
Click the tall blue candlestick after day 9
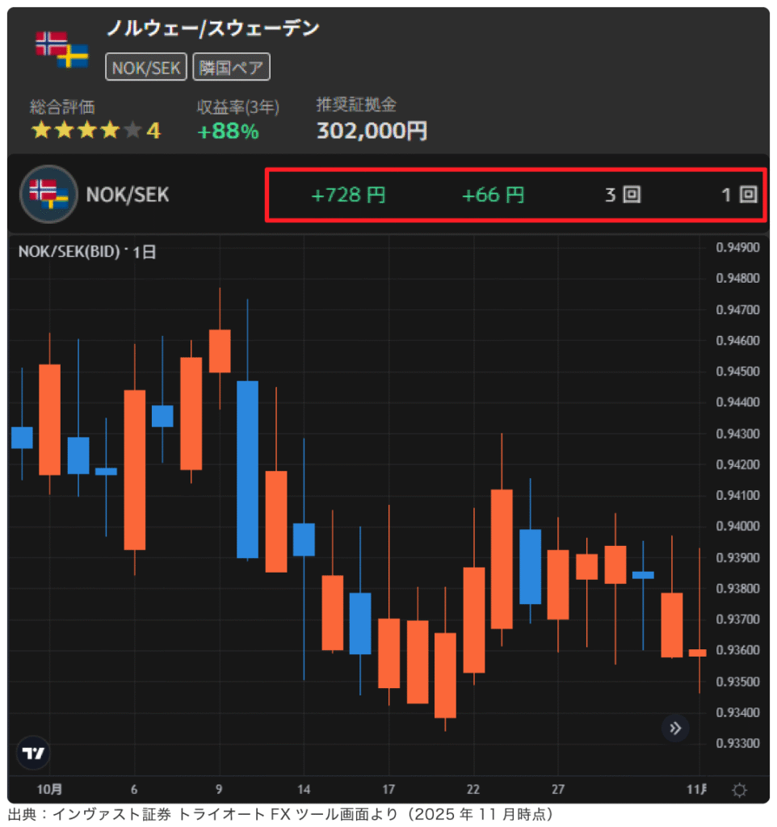point(247,468)
